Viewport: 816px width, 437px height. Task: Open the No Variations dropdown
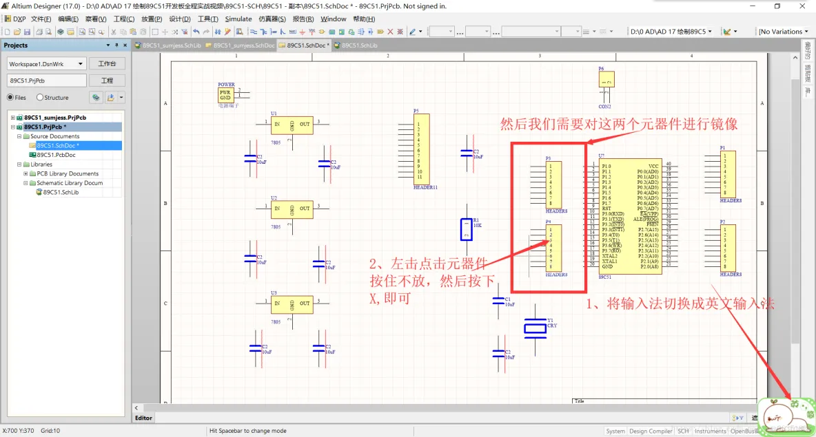(x=806, y=32)
